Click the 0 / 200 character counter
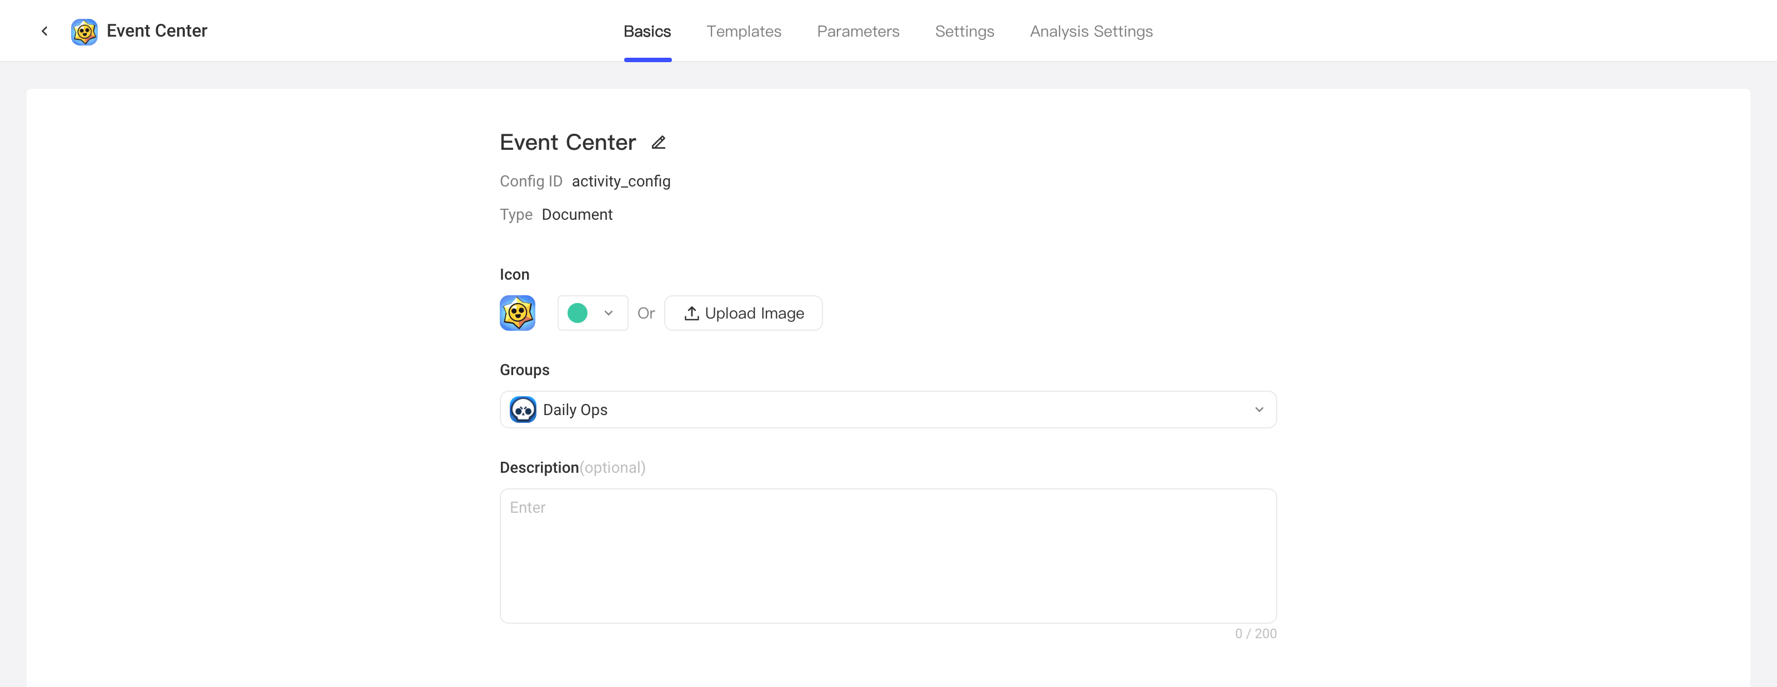Screen dimensions: 1777x687 coord(1256,634)
